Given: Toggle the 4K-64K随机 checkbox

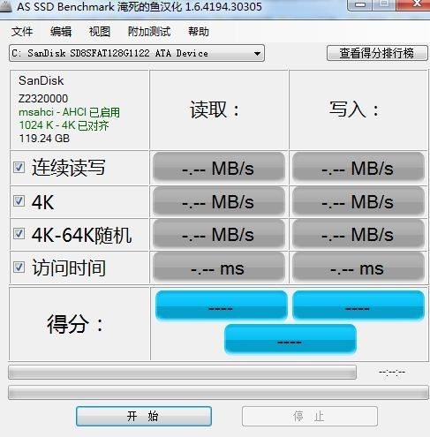Looking at the screenshot, I should [x=19, y=234].
